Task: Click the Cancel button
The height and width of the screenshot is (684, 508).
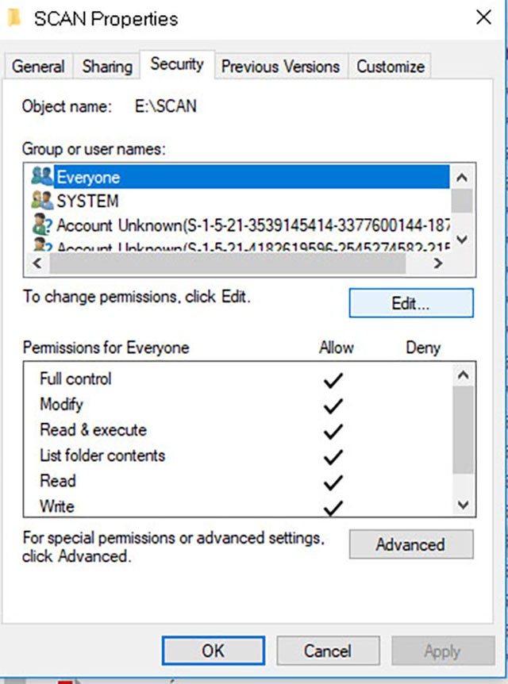Action: coord(328,651)
